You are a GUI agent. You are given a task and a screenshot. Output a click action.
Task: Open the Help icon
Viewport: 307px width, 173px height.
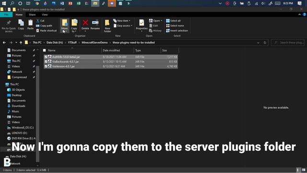pyautogui.click(x=304, y=14)
